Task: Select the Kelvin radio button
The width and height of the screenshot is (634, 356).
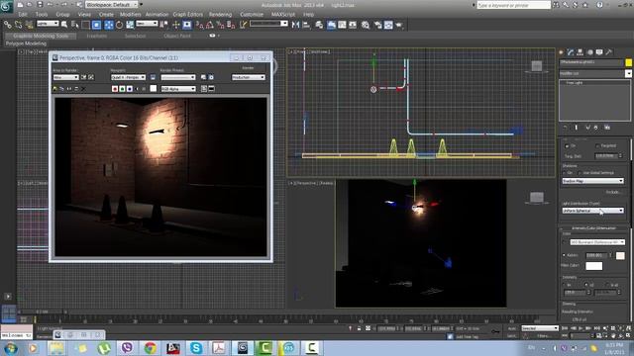Action: click(x=564, y=255)
